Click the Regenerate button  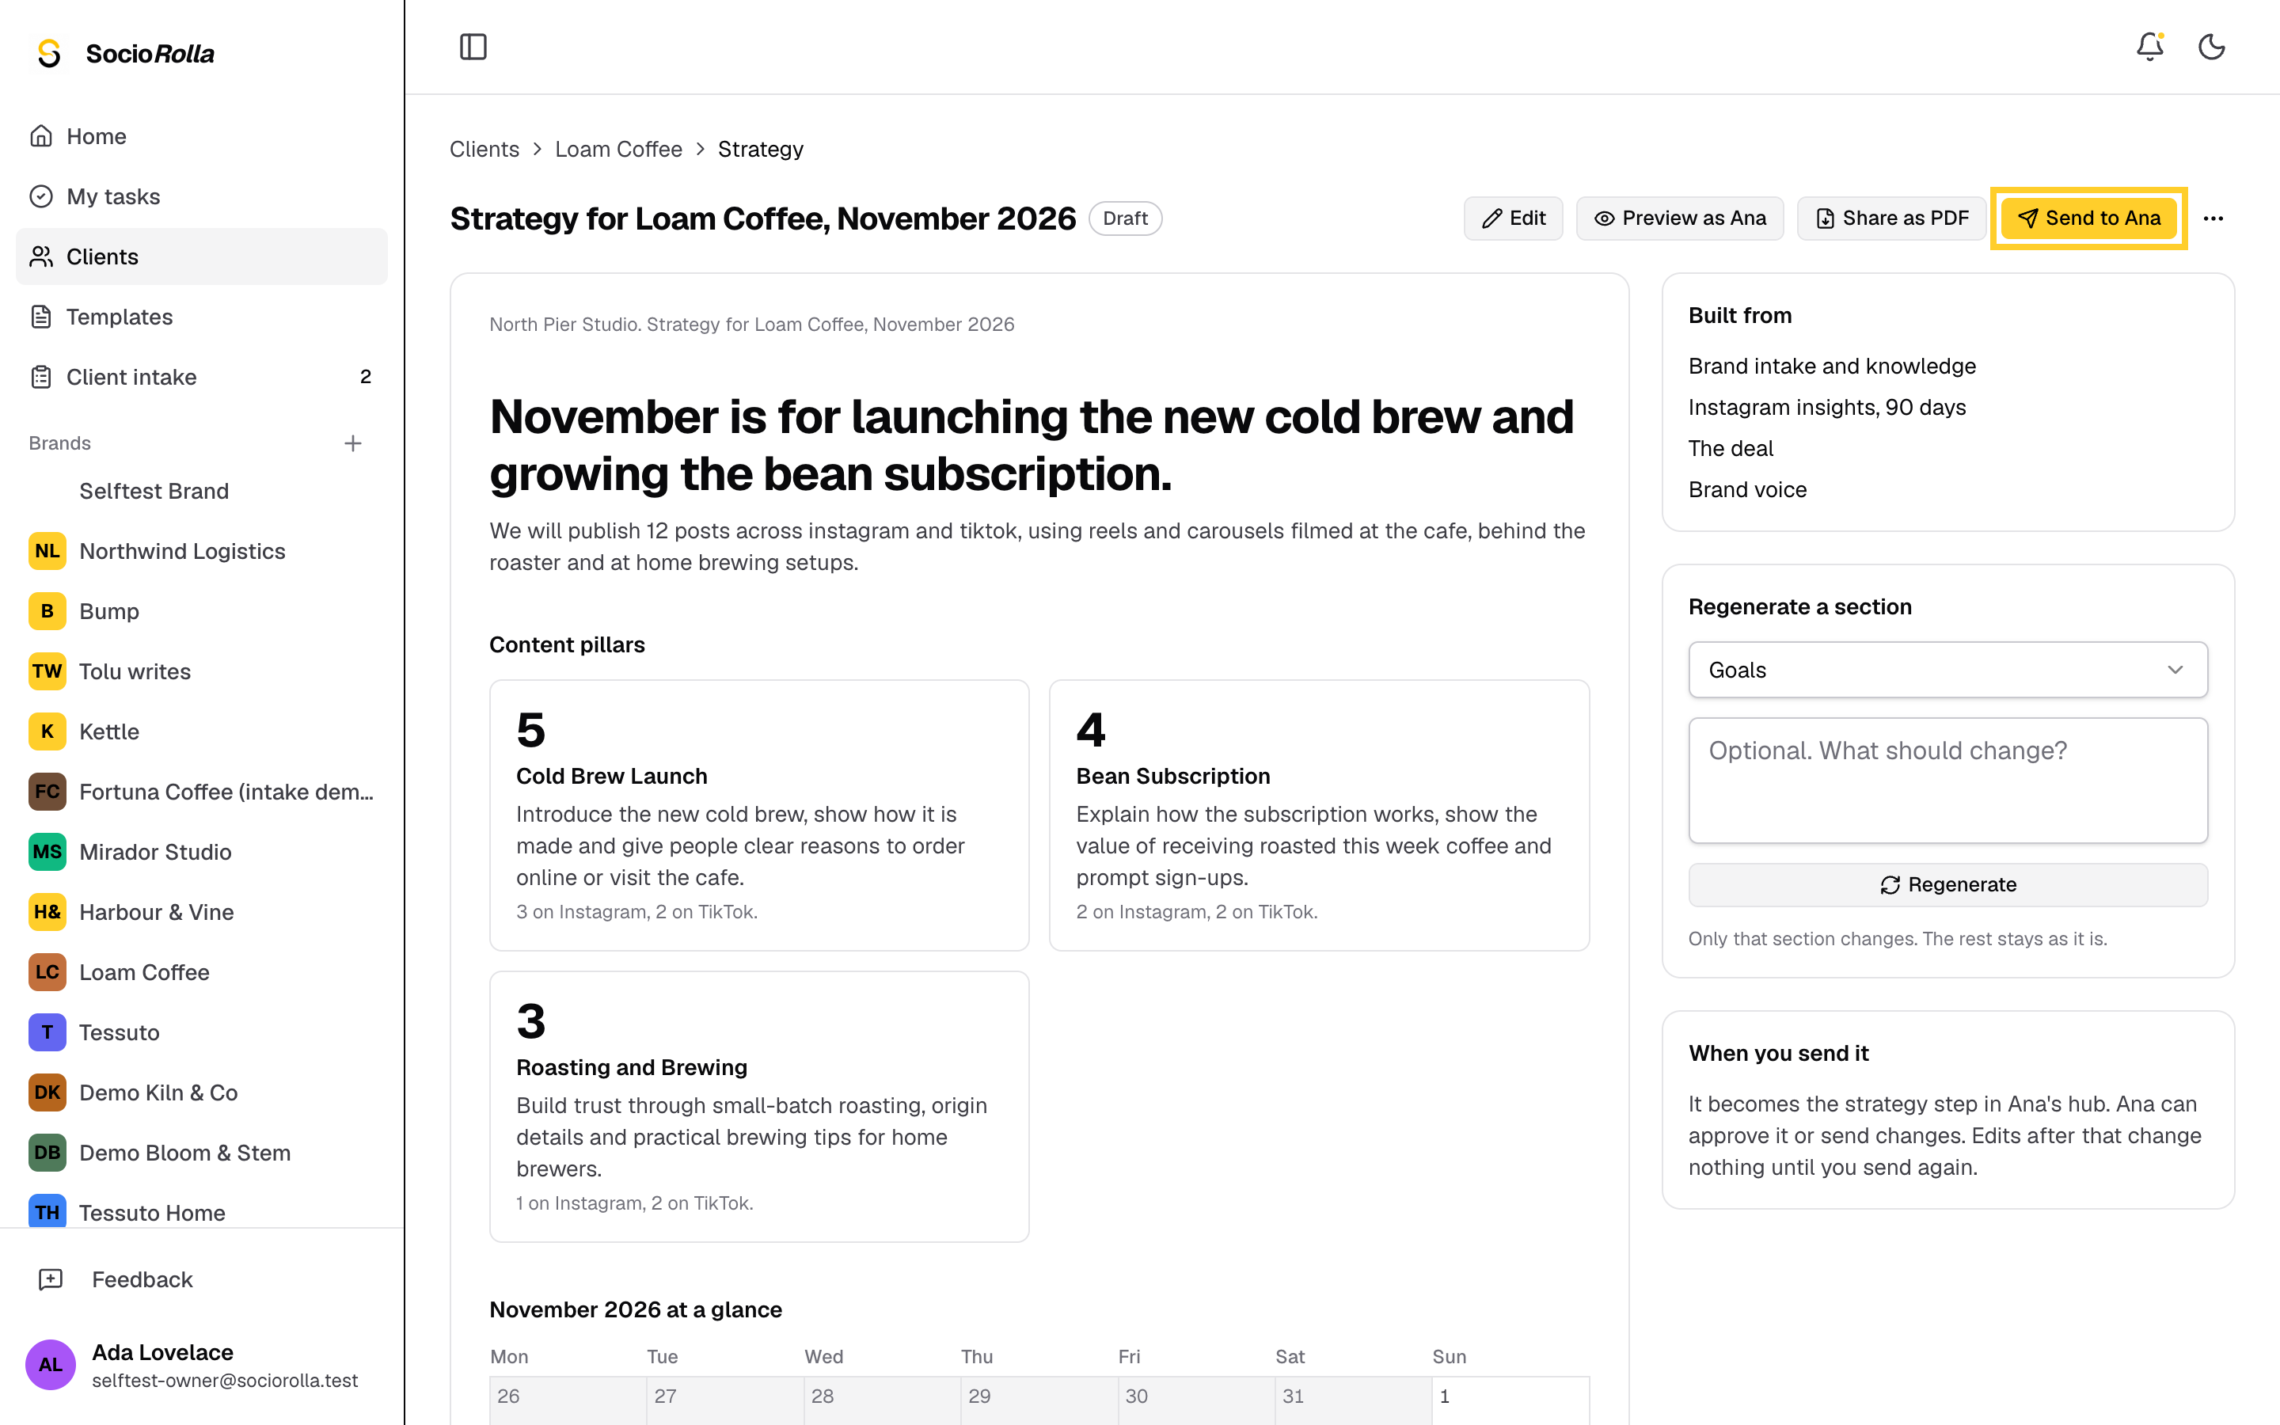(x=1947, y=885)
